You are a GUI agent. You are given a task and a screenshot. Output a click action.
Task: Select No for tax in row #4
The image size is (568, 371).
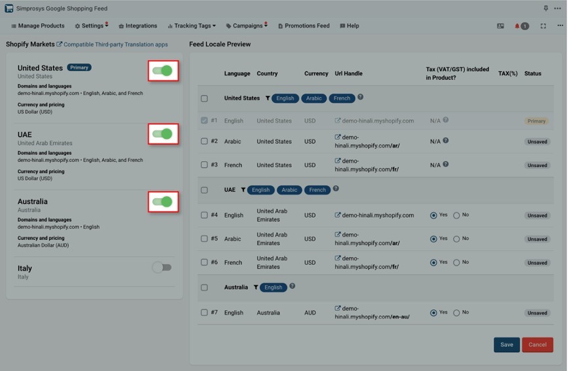click(x=456, y=216)
